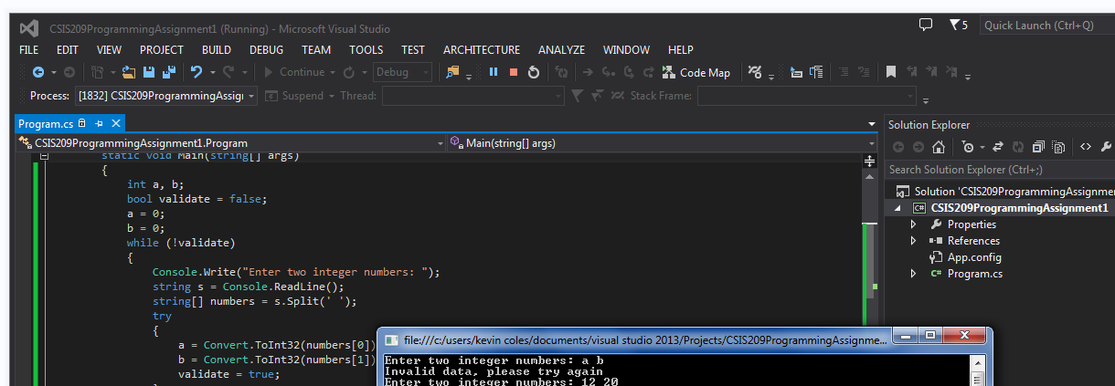Open the DEBUG menu

(x=266, y=50)
